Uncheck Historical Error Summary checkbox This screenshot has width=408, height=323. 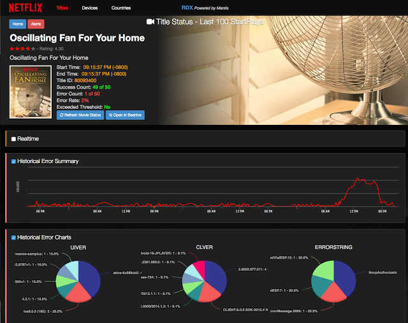pyautogui.click(x=13, y=162)
